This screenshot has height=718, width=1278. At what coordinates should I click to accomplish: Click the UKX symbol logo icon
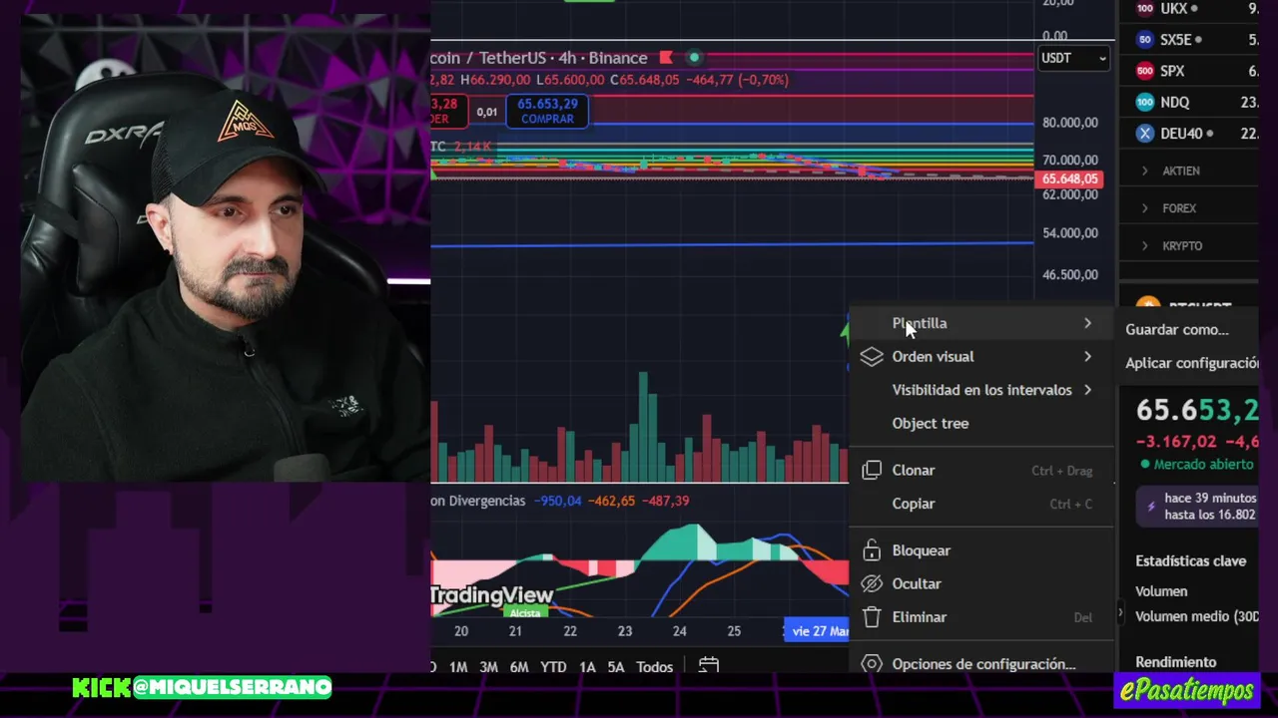pos(1145,9)
